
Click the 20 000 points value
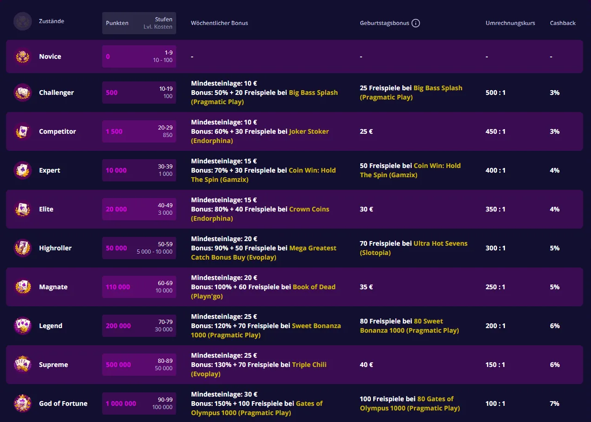pyautogui.click(x=117, y=209)
